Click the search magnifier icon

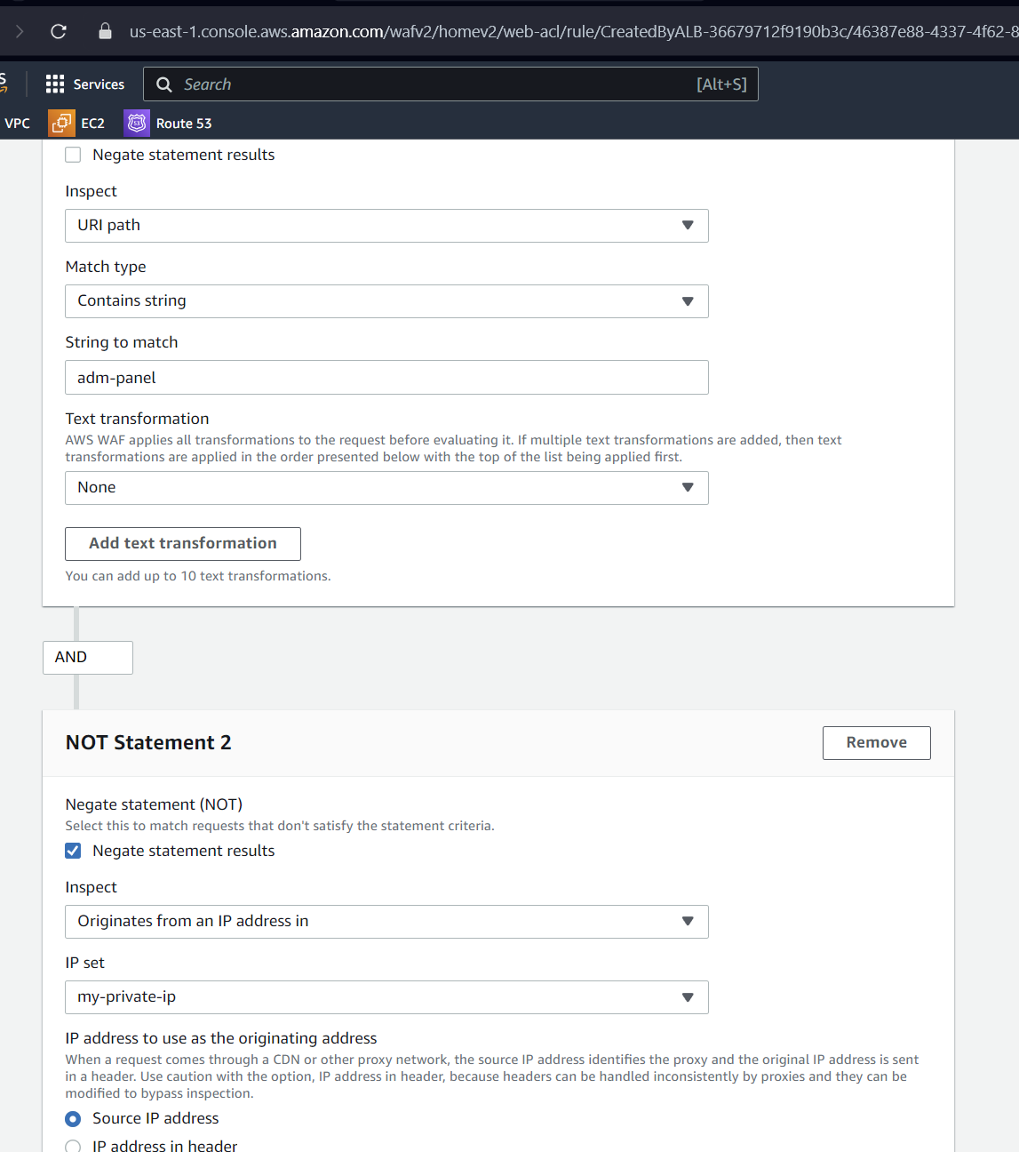164,84
